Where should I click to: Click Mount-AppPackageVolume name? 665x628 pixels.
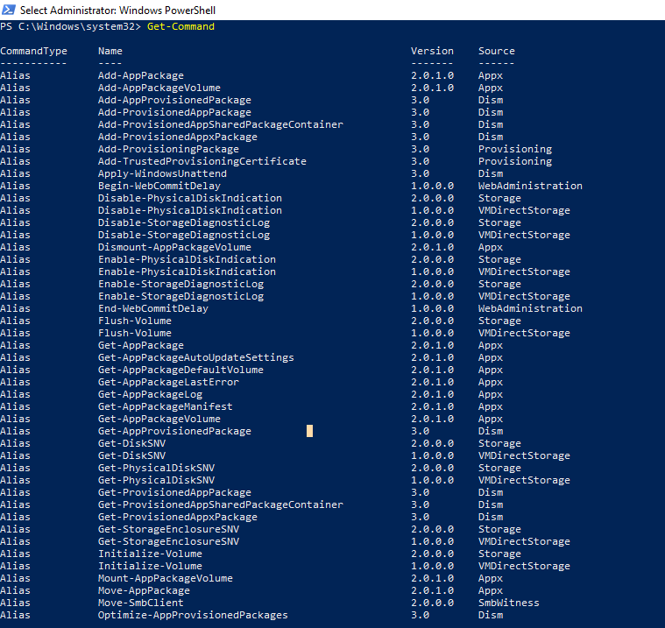pos(166,578)
